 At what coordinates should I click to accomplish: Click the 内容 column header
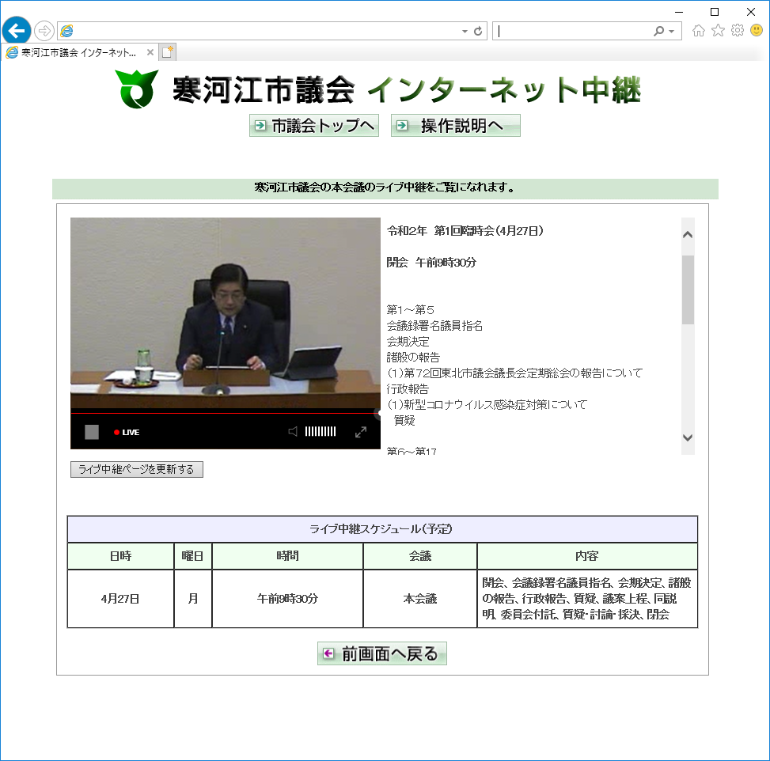click(587, 556)
